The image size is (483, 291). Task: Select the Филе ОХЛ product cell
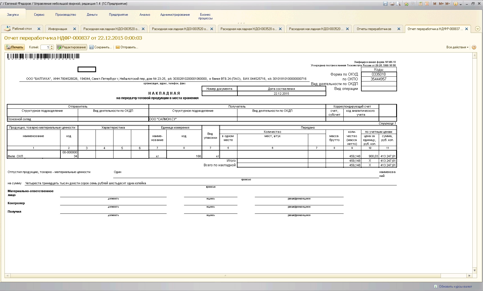point(34,154)
